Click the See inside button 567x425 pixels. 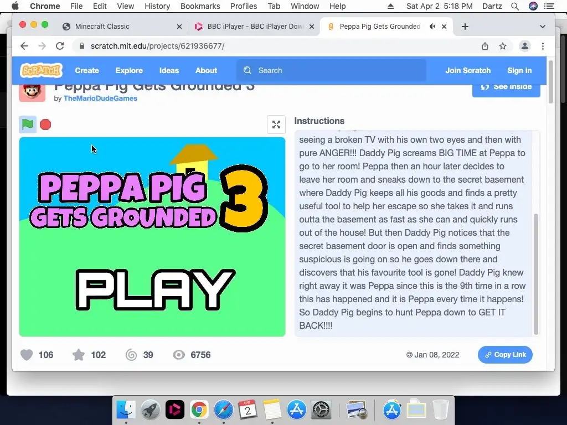[x=506, y=88]
